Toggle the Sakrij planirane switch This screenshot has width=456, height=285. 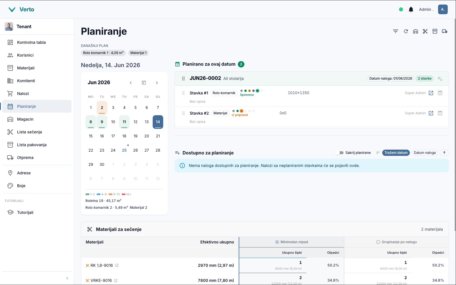(340, 153)
